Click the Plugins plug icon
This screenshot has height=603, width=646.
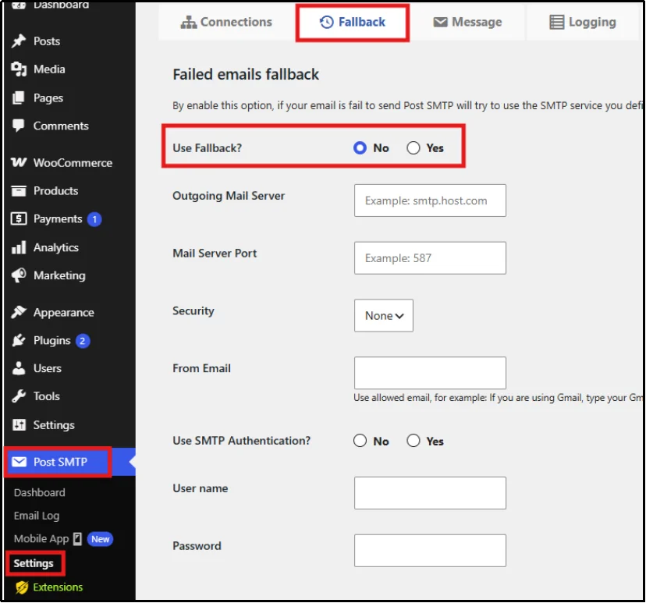[19, 340]
